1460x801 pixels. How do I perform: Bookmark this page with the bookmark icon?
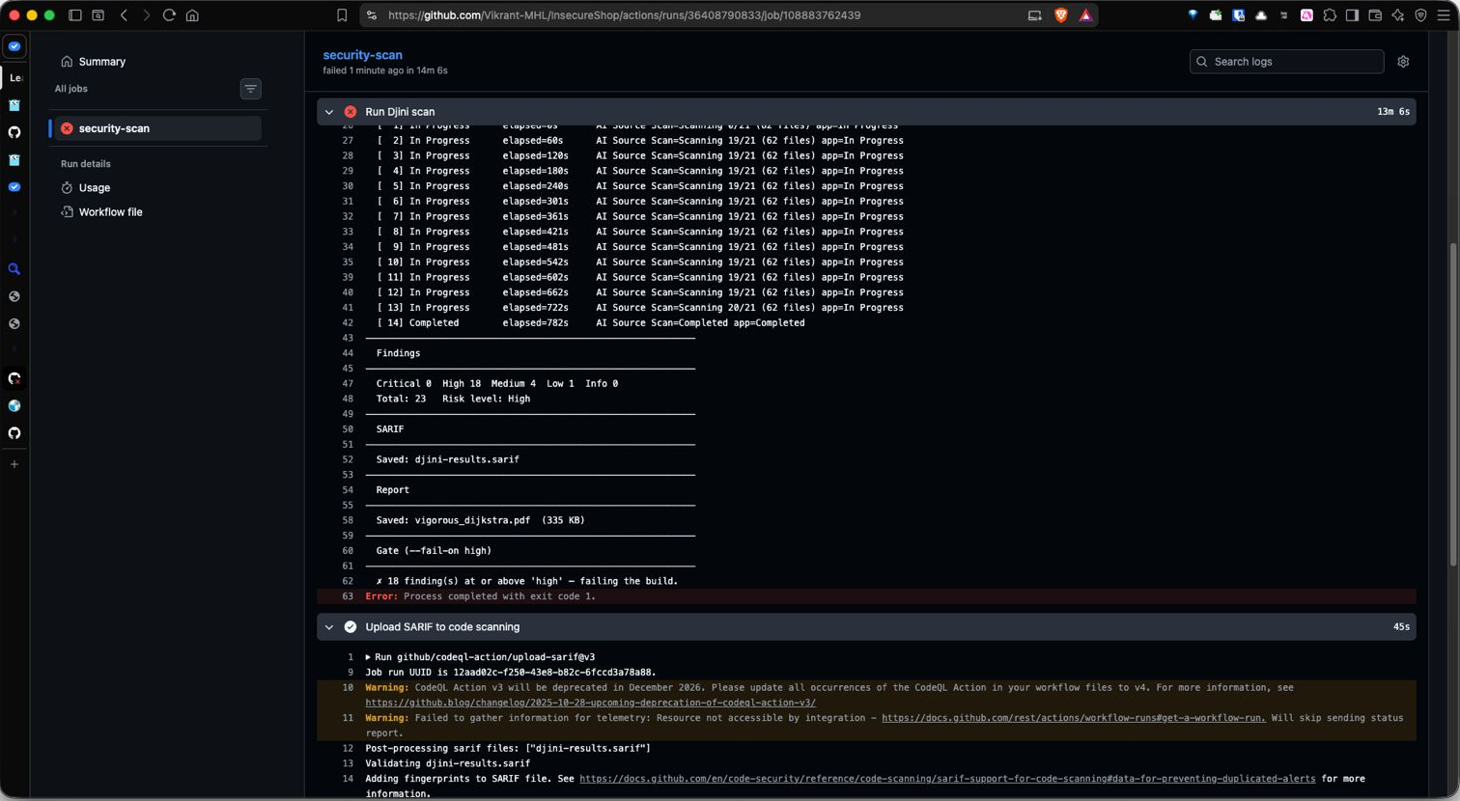point(342,15)
